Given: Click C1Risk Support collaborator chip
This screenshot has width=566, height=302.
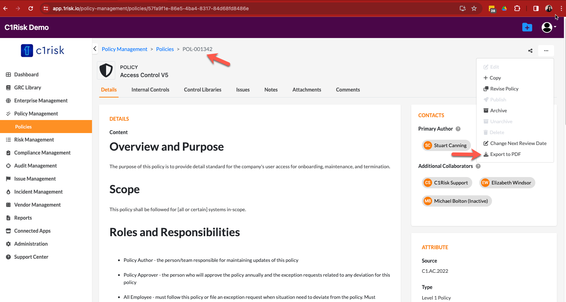Looking at the screenshot, I should click(x=447, y=183).
